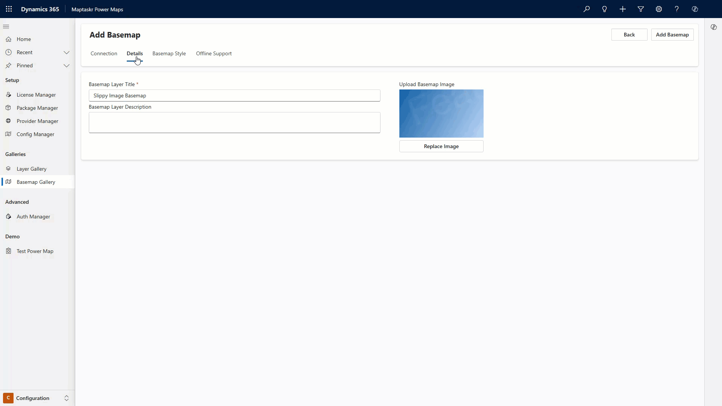
Task: Click the Replace Image button
Action: coord(441,146)
